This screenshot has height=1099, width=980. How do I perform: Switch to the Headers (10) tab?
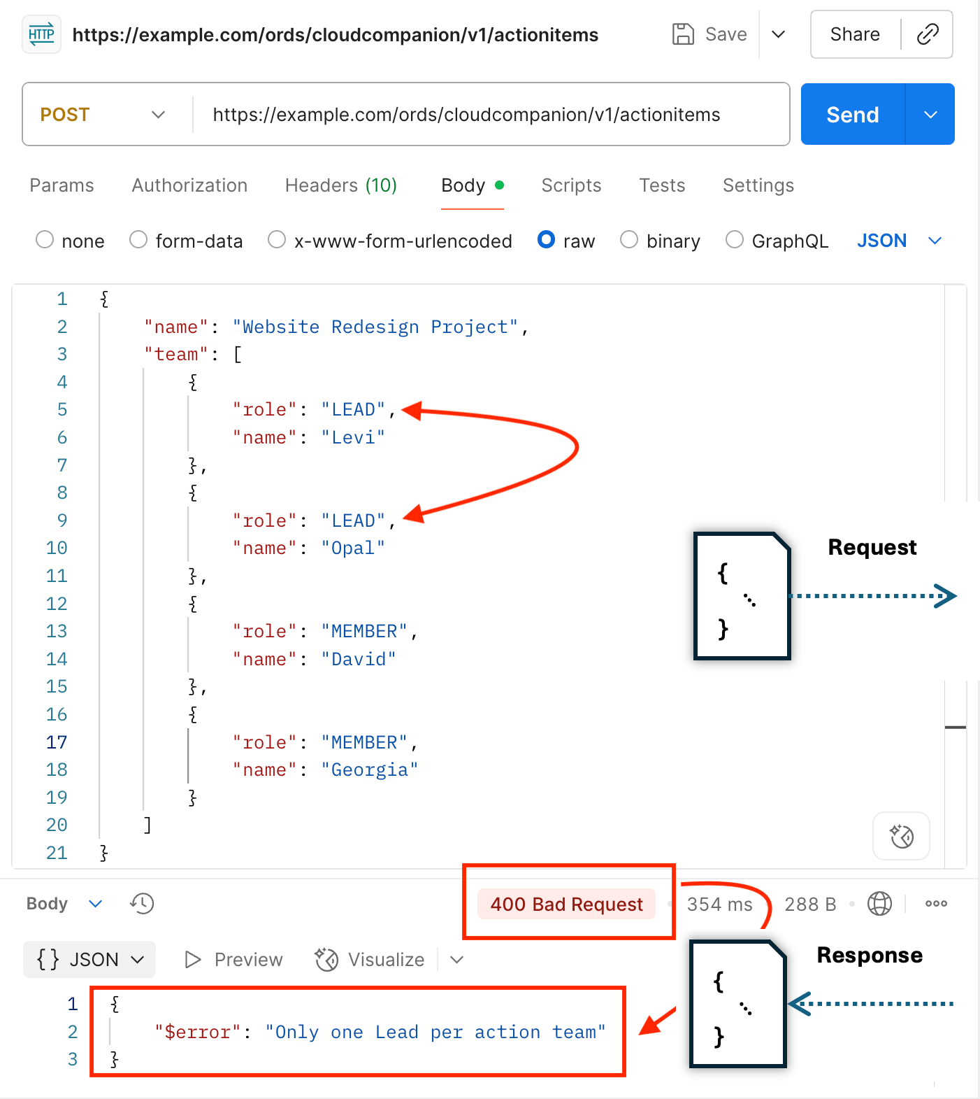pyautogui.click(x=341, y=185)
